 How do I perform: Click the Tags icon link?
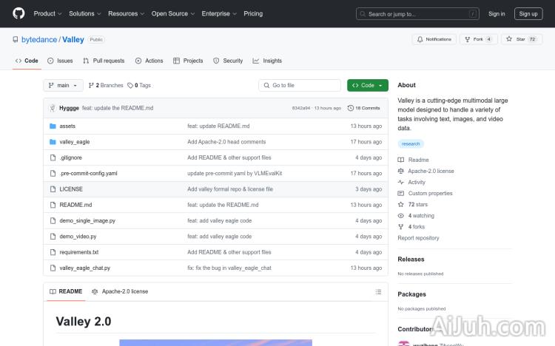(139, 85)
